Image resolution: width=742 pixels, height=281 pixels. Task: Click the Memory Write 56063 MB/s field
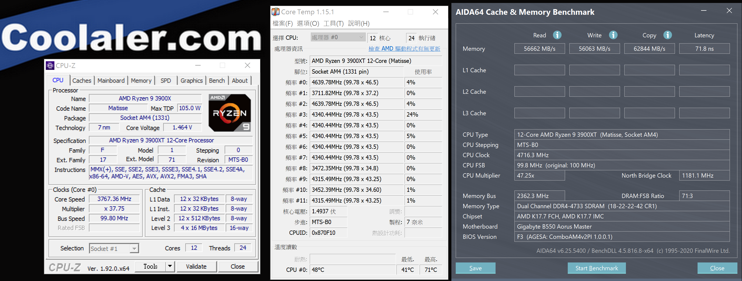(x=594, y=49)
